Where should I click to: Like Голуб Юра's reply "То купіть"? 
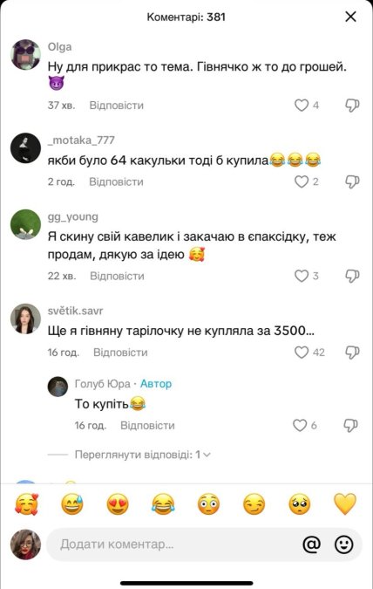tap(300, 425)
